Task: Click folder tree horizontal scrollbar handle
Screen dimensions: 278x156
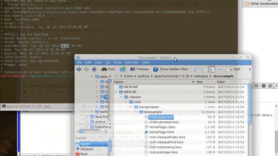Action: pyautogui.click(x=81, y=131)
